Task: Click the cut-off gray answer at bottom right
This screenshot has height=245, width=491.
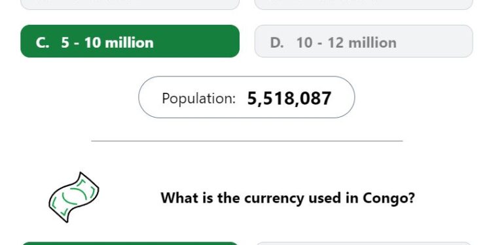Action: click(363, 244)
